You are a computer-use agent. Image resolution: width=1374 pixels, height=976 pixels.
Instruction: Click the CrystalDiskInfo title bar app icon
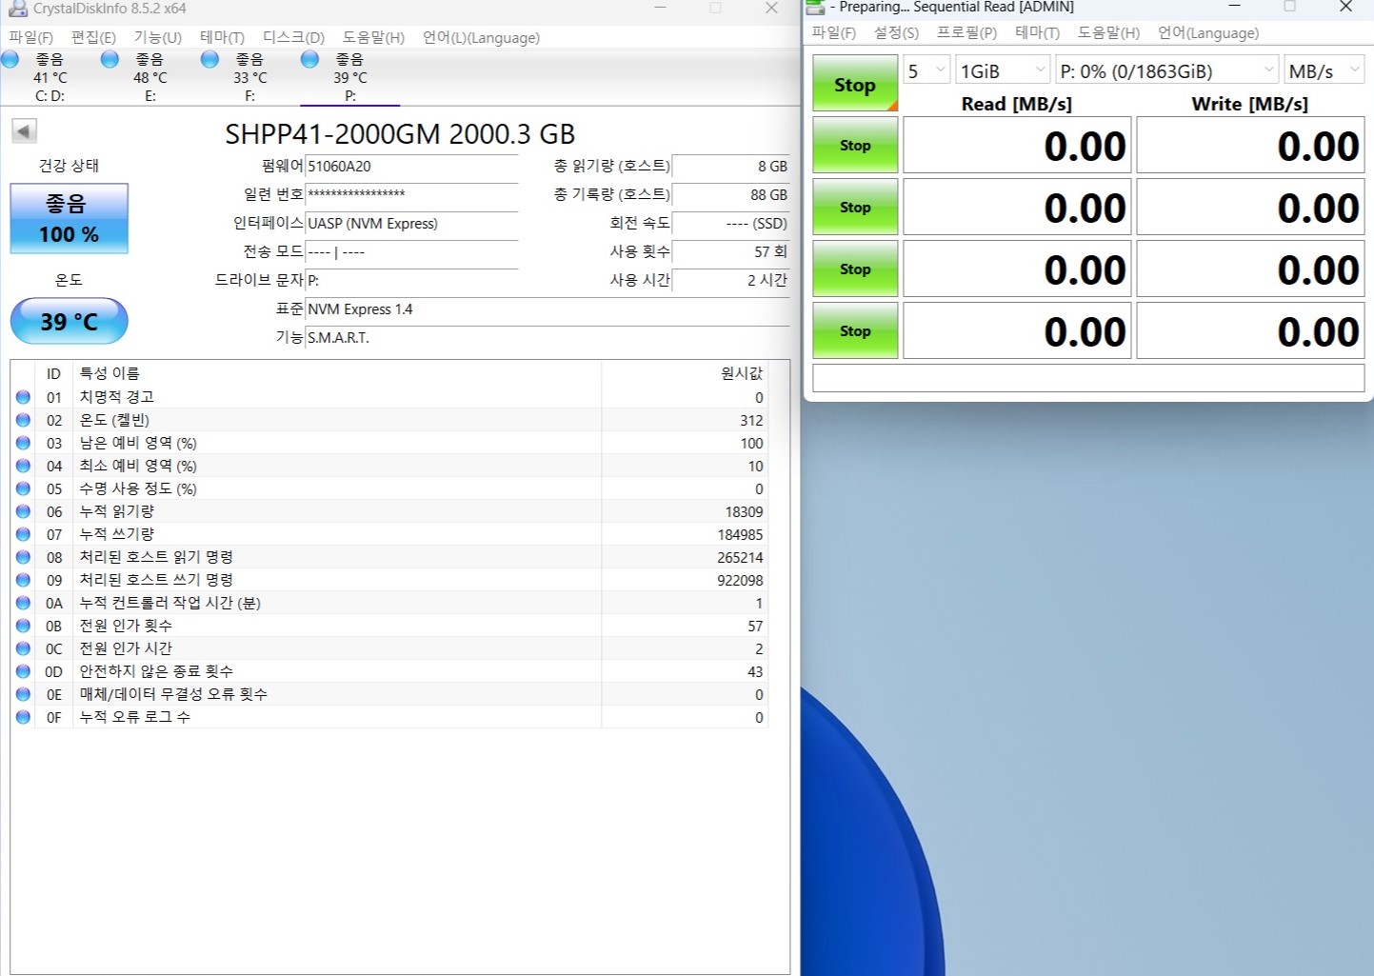(17, 9)
